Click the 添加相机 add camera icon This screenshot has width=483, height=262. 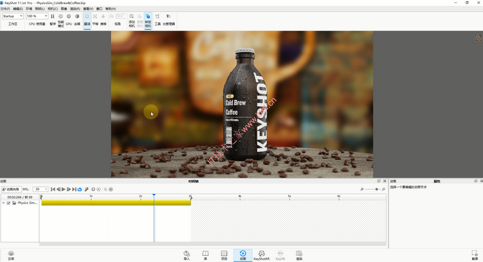(132, 17)
